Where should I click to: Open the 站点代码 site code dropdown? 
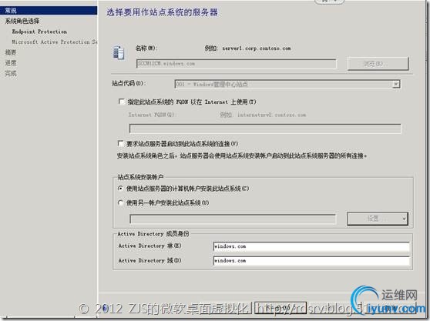287,84
